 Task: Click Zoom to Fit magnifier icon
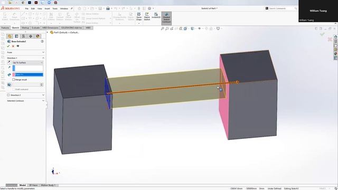(162, 28)
